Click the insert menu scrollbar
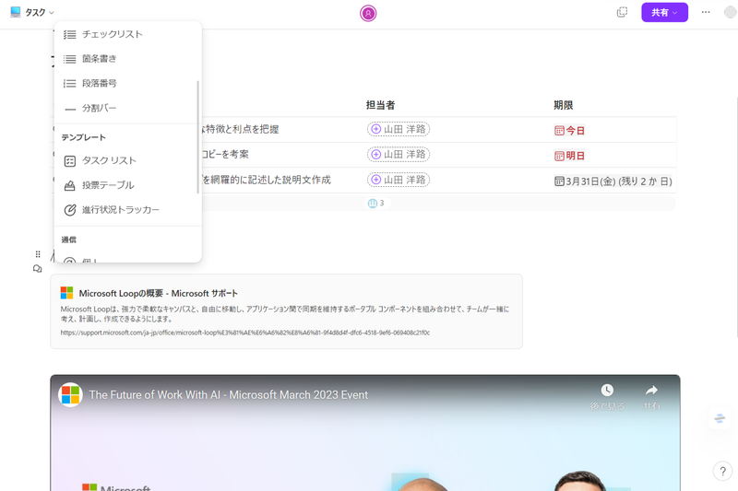 [197, 136]
